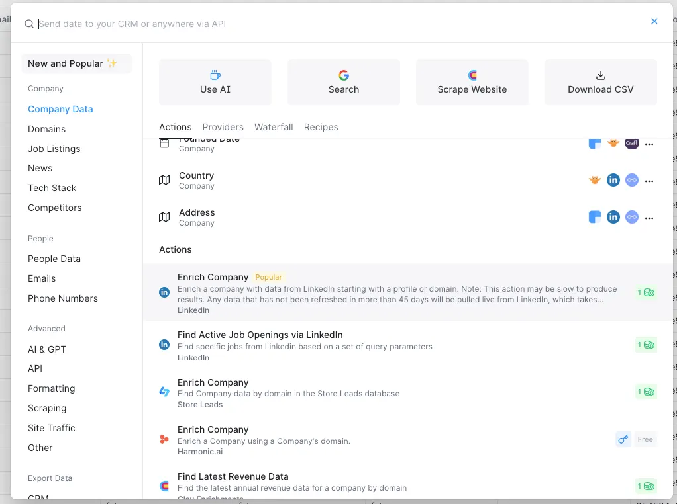The image size is (677, 504).
Task: Choose Enrich Company by Store Leads
Action: click(x=407, y=392)
